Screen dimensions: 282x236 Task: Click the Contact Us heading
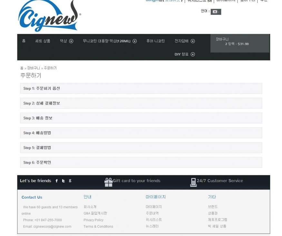[32, 197]
